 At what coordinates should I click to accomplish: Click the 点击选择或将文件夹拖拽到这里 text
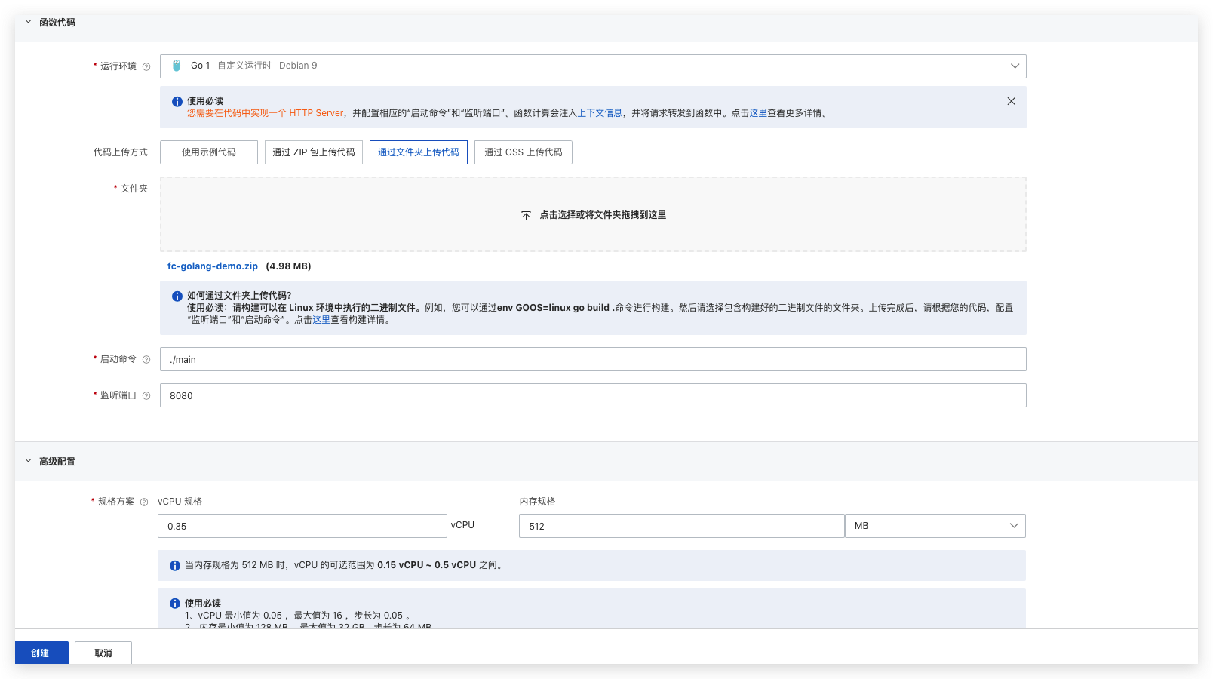tap(603, 215)
